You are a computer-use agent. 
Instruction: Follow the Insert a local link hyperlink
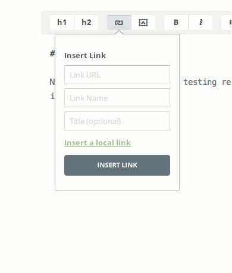click(98, 142)
